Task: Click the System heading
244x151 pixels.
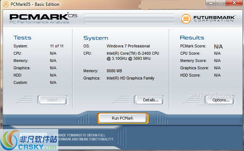Action: 96,38
